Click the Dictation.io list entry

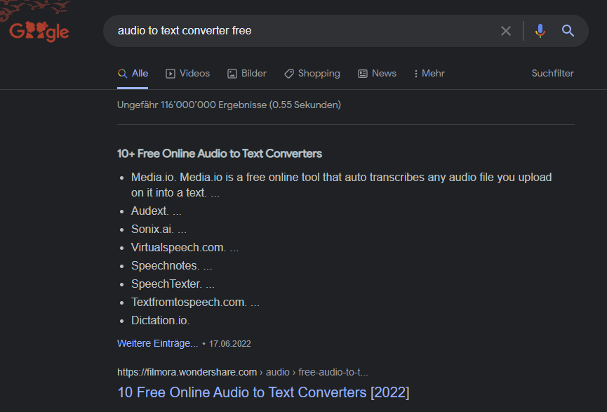coord(160,320)
